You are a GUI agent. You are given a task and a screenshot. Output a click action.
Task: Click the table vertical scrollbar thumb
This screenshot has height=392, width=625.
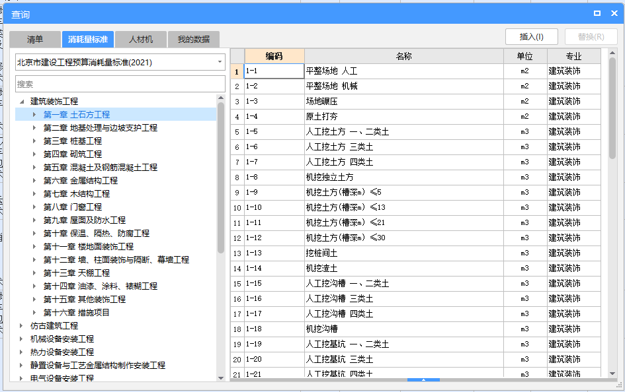click(612, 108)
